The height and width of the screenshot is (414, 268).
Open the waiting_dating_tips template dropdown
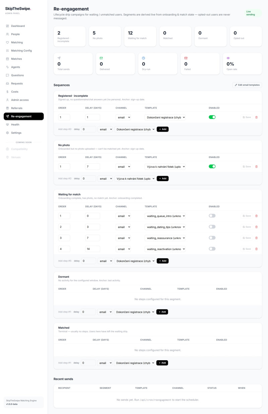pos(165,227)
